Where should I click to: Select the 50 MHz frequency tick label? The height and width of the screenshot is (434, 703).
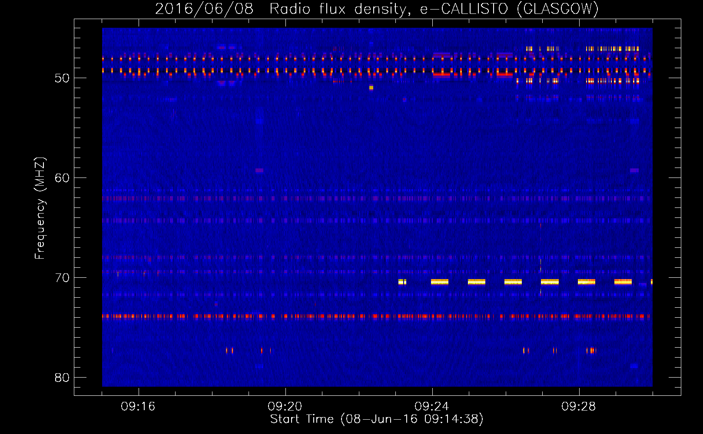tap(62, 78)
